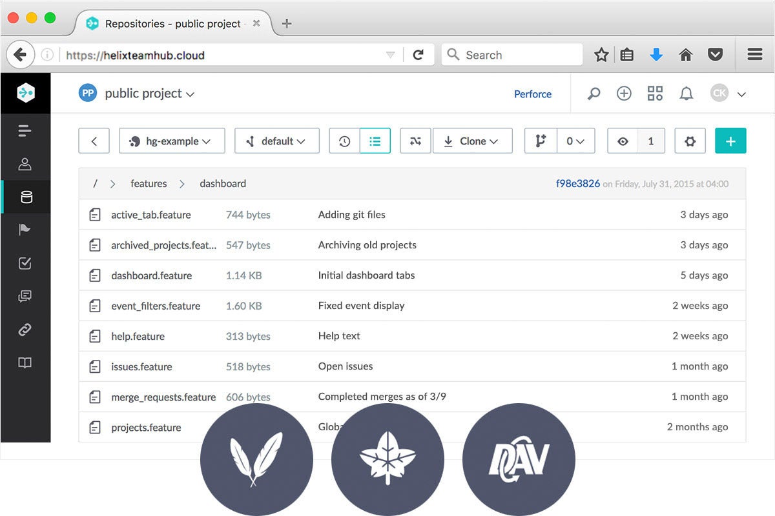
Task: Click file icon beside help.feature
Action: coord(95,336)
